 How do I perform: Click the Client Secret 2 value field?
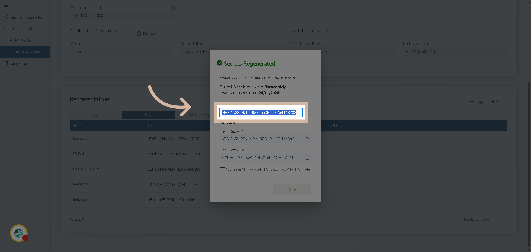tap(262, 157)
